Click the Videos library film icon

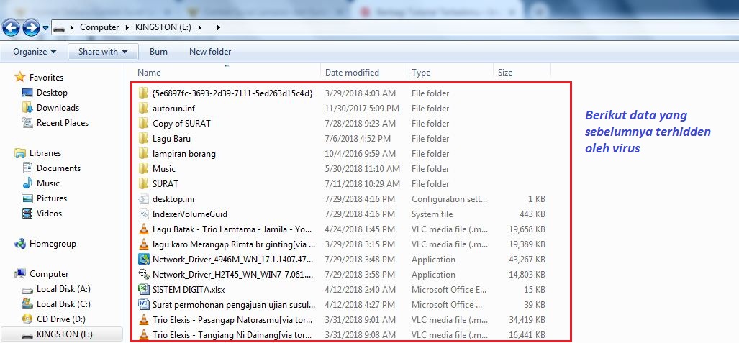click(27, 214)
